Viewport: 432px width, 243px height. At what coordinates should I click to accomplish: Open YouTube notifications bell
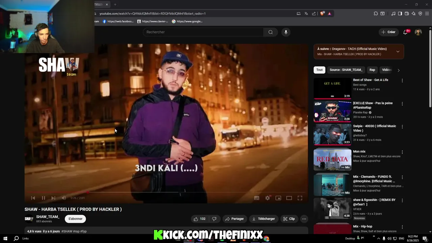pos(405,32)
